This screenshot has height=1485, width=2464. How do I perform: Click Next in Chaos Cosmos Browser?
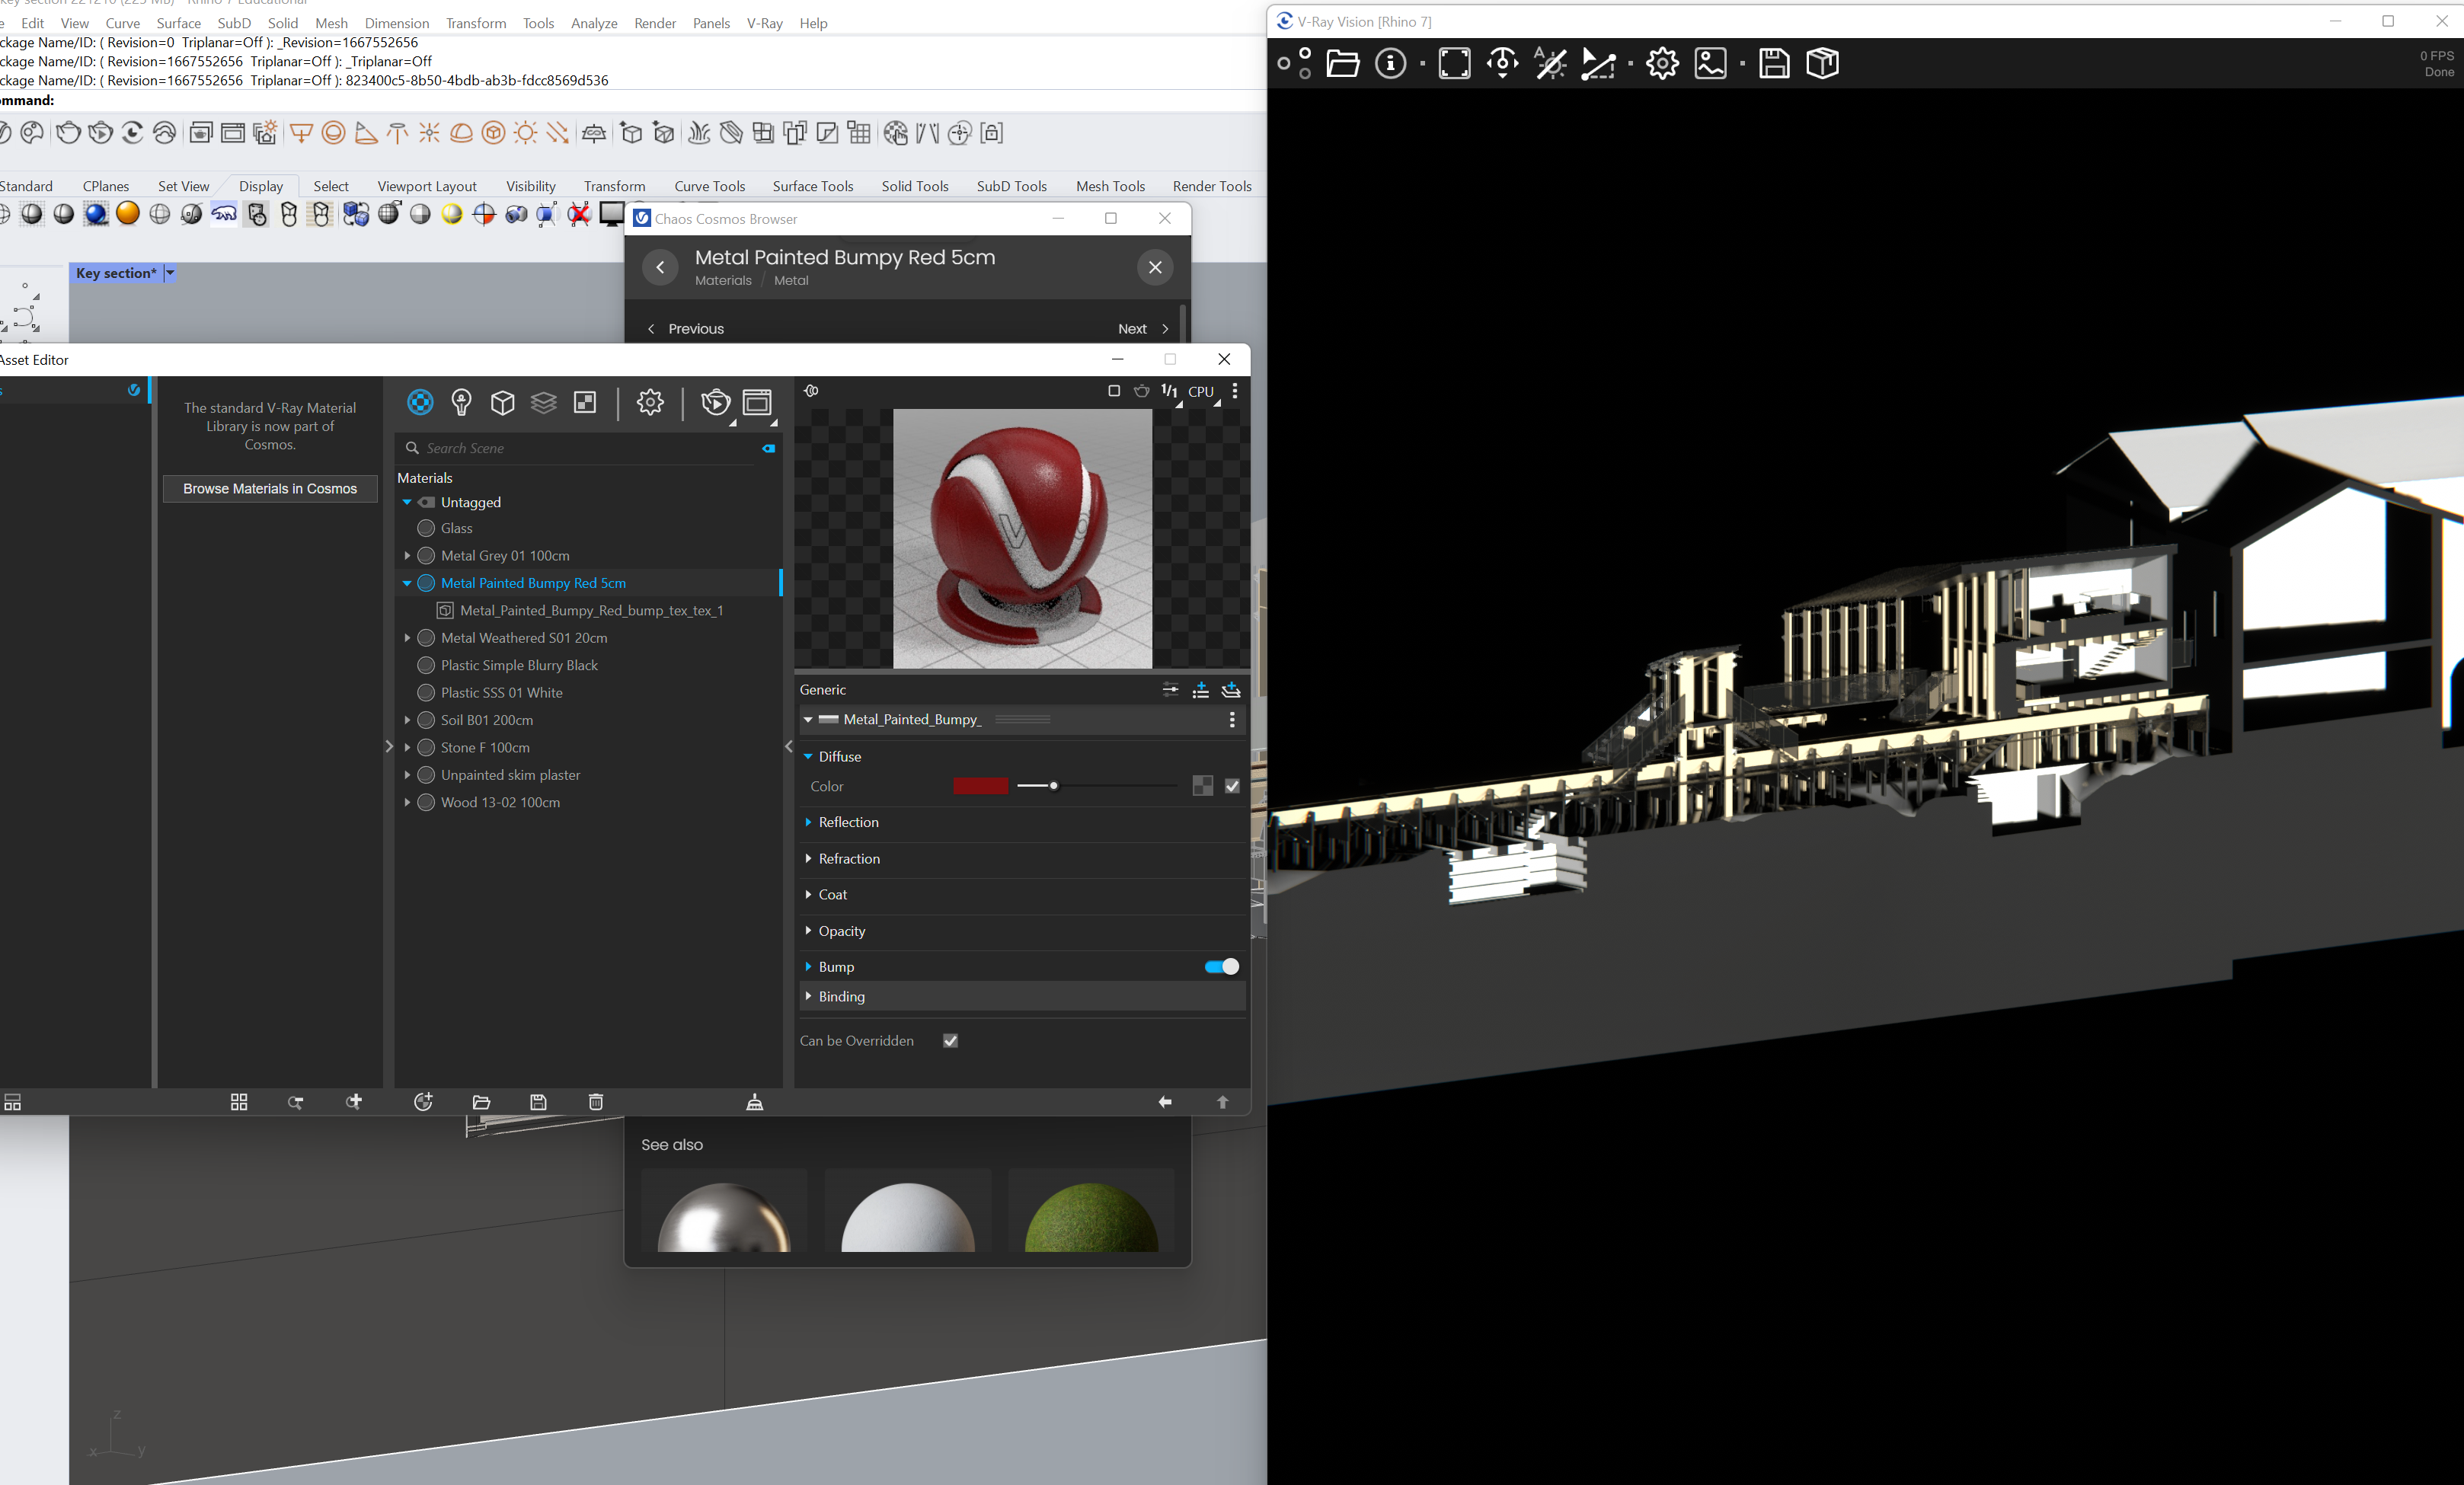1143,329
